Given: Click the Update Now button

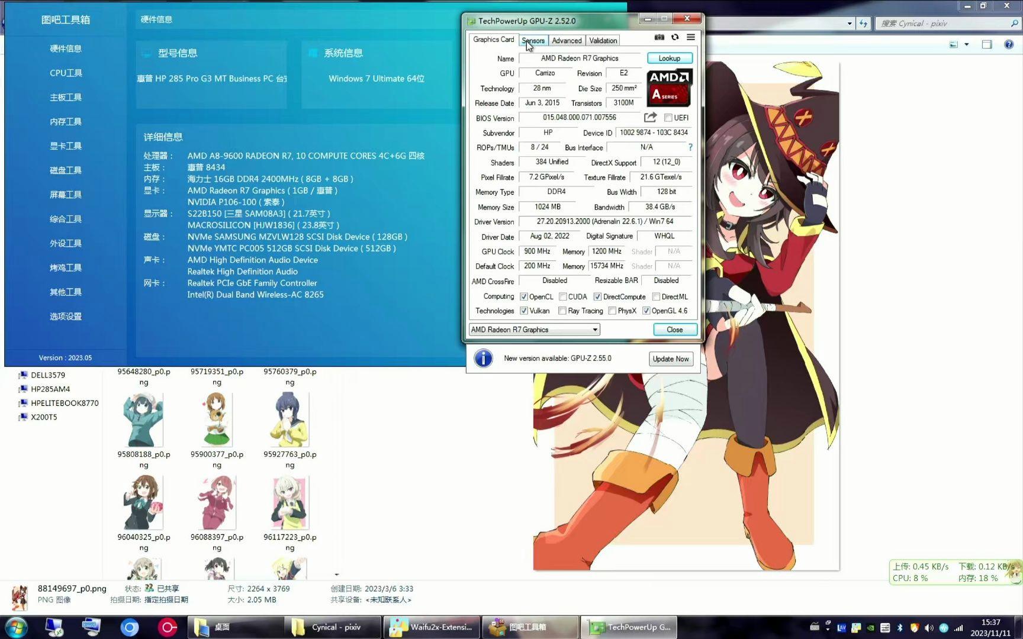Looking at the screenshot, I should (x=671, y=359).
